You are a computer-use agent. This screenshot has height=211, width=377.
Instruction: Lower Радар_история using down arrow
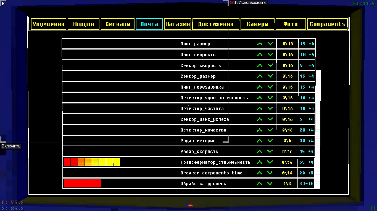(270, 141)
